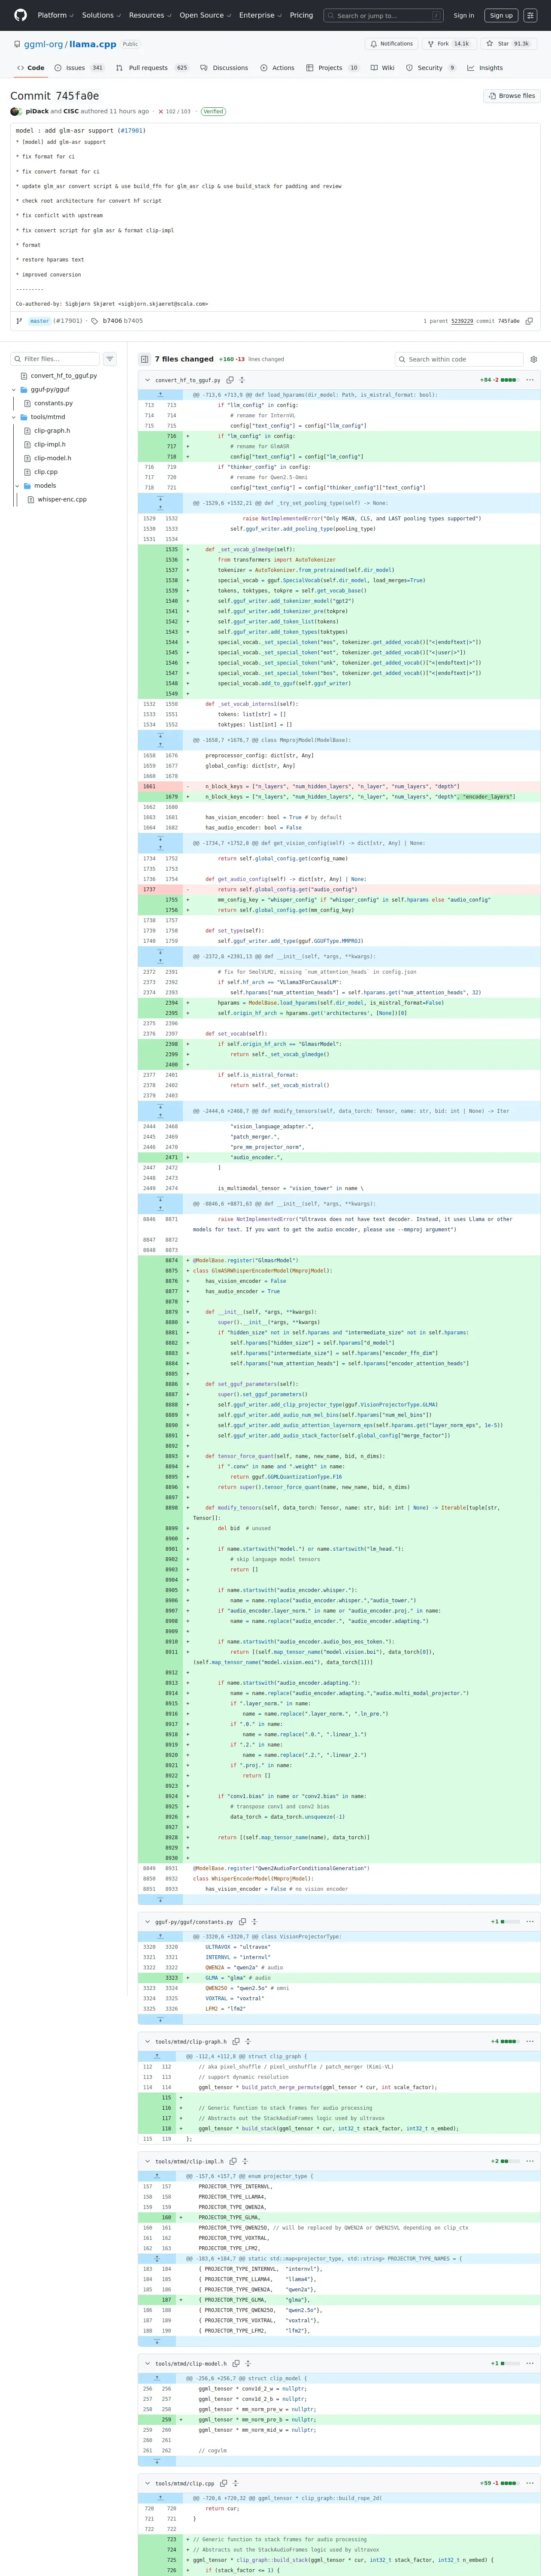551x2576 pixels.
Task: Copy the full commit SHA 745fa0e
Action: click(x=529, y=321)
